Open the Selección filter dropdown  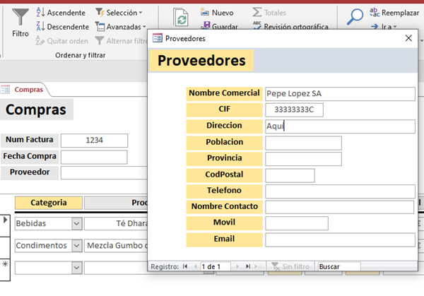[119, 13]
